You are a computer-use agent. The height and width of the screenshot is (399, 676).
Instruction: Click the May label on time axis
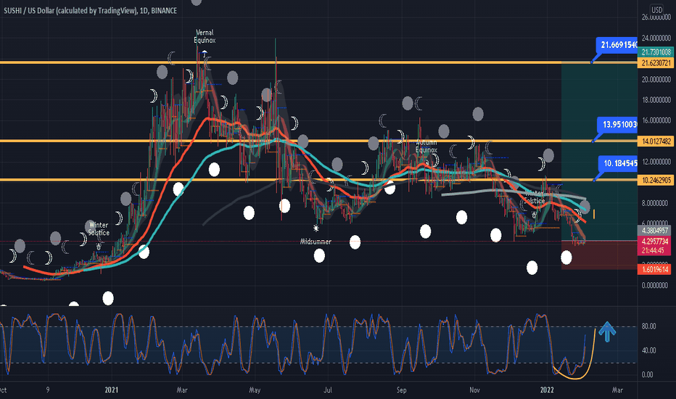coord(255,390)
